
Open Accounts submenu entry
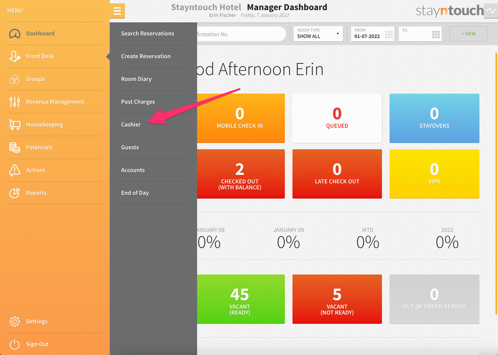[133, 170]
